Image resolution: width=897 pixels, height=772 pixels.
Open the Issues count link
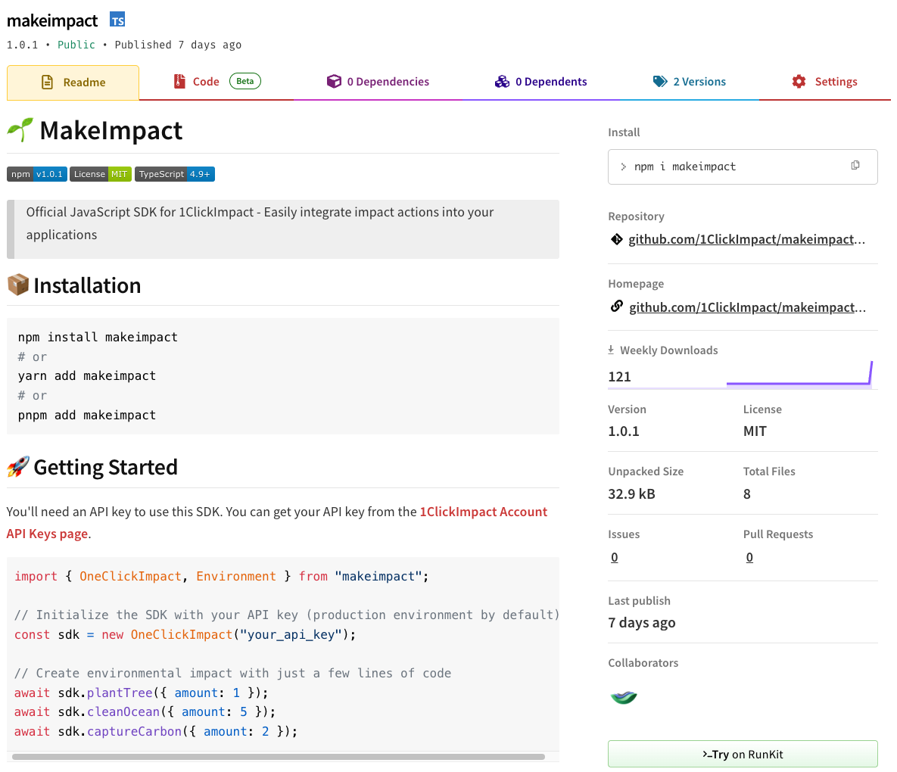[x=615, y=557]
